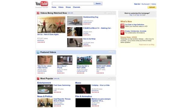Open the History link

click(153, 4)
